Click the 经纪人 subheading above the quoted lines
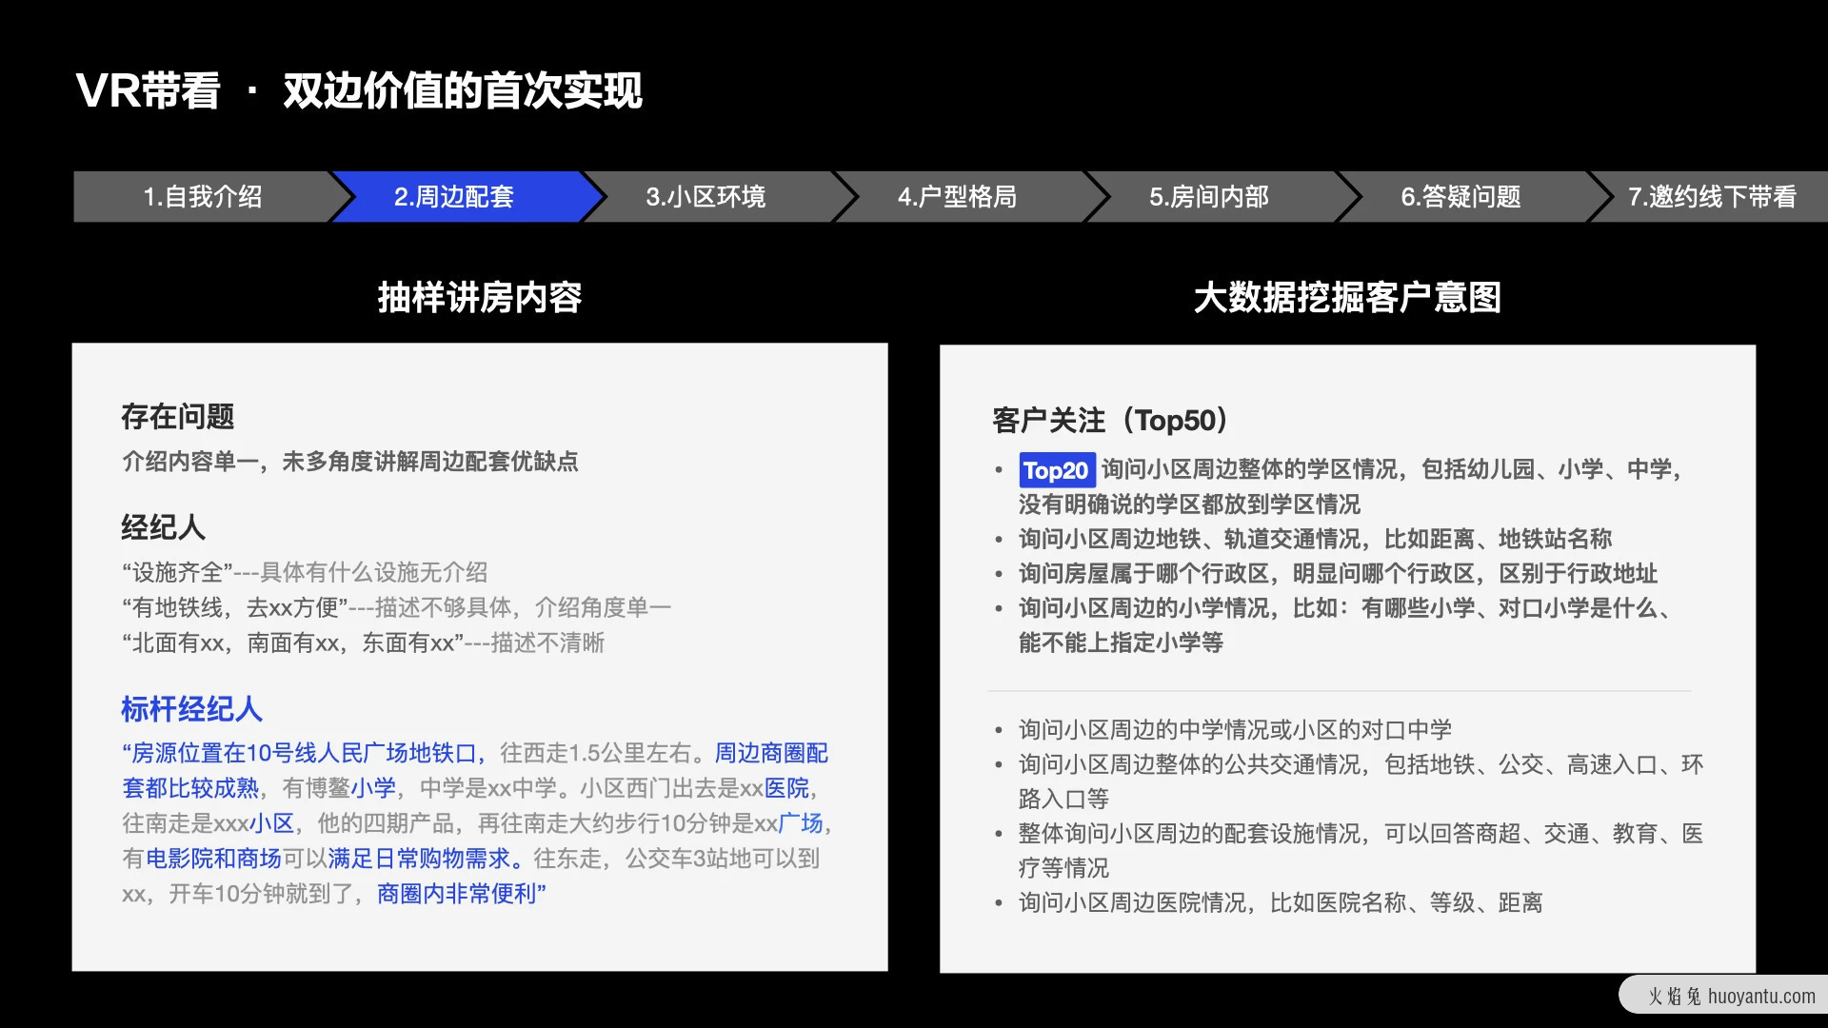The height and width of the screenshot is (1028, 1828). point(163,527)
